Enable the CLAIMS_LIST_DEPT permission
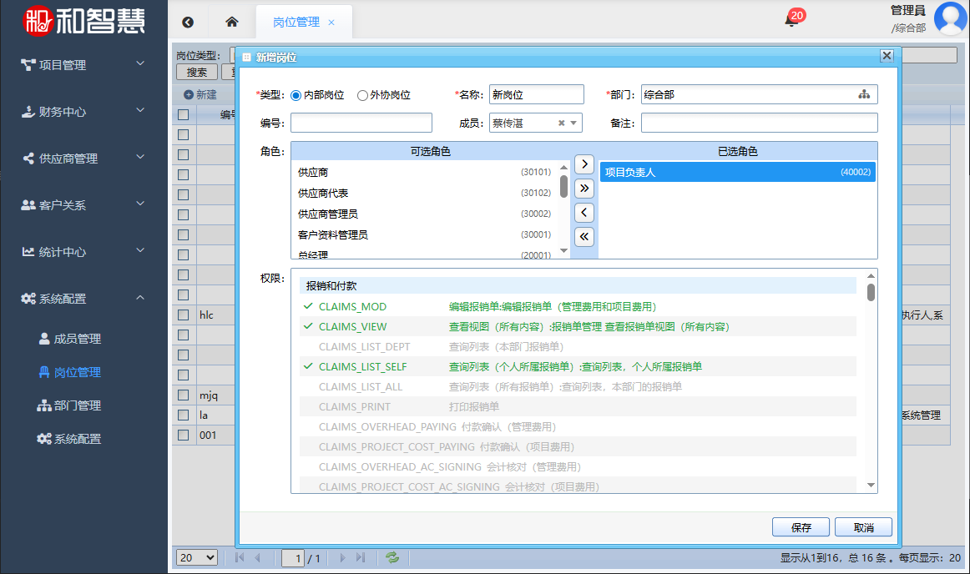Viewport: 970px width, 574px height. pyautogui.click(x=578, y=346)
